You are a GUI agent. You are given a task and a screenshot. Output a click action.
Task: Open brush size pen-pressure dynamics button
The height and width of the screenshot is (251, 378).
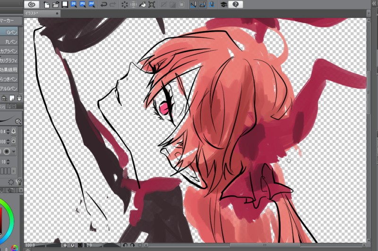pyautogui.click(x=14, y=131)
